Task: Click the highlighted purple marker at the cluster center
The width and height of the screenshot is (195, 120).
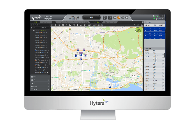Action: point(81,54)
